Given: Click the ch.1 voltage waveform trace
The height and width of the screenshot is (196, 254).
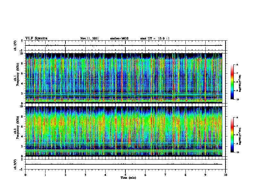Looking at the screenshot, I should click(x=124, y=45).
